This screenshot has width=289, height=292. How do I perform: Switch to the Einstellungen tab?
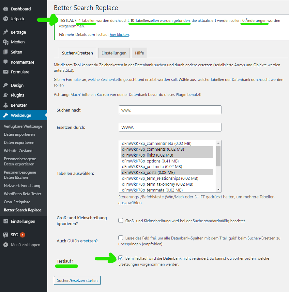click(114, 53)
